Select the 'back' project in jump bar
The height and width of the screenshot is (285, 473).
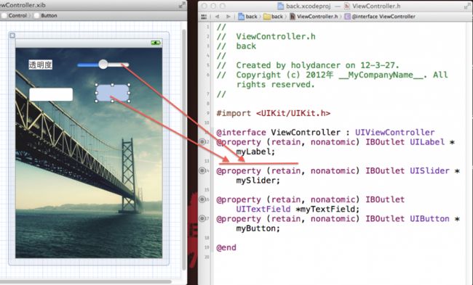tap(247, 17)
